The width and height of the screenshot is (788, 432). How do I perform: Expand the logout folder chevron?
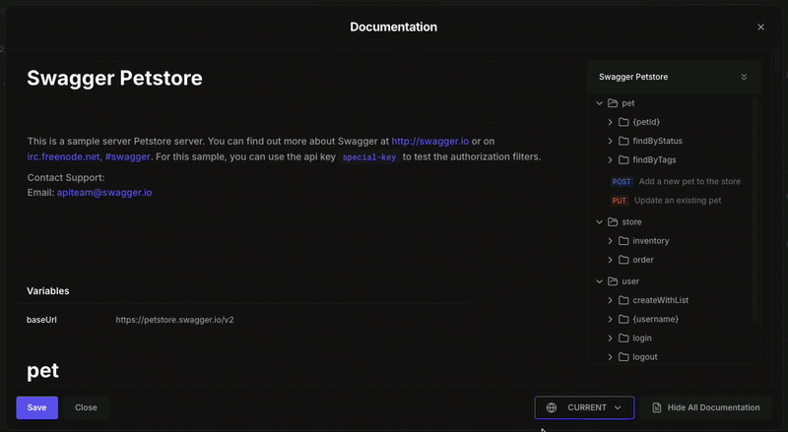click(x=610, y=357)
